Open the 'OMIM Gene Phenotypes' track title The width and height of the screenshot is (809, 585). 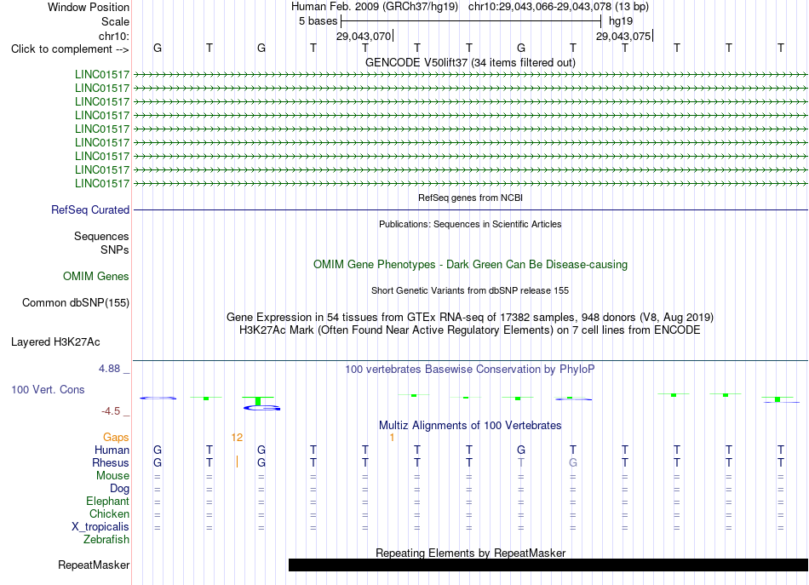471,264
